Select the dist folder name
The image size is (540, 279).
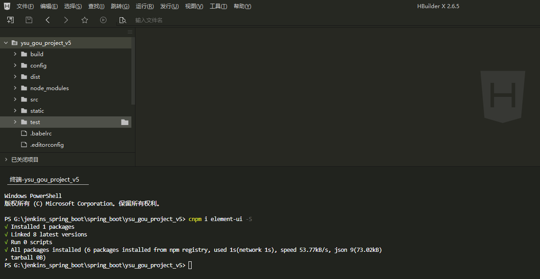click(35, 77)
